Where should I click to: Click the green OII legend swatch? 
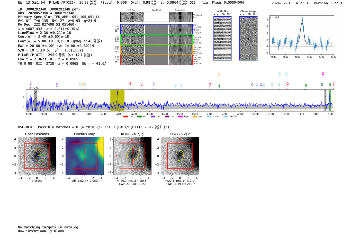point(139,116)
